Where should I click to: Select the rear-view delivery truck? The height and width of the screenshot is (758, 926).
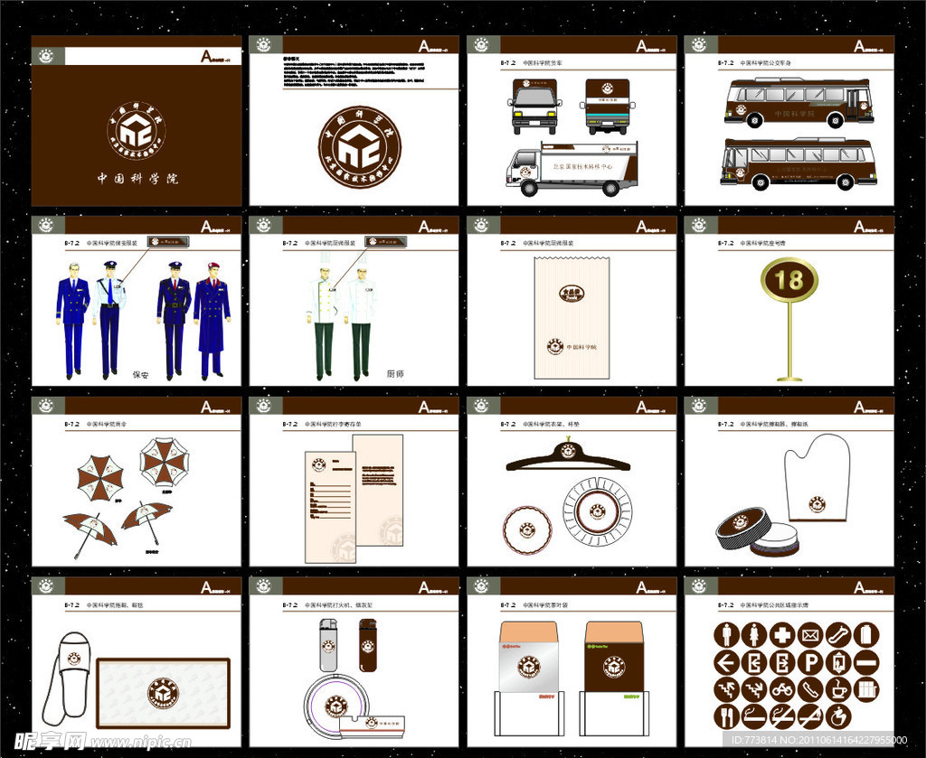[607, 107]
